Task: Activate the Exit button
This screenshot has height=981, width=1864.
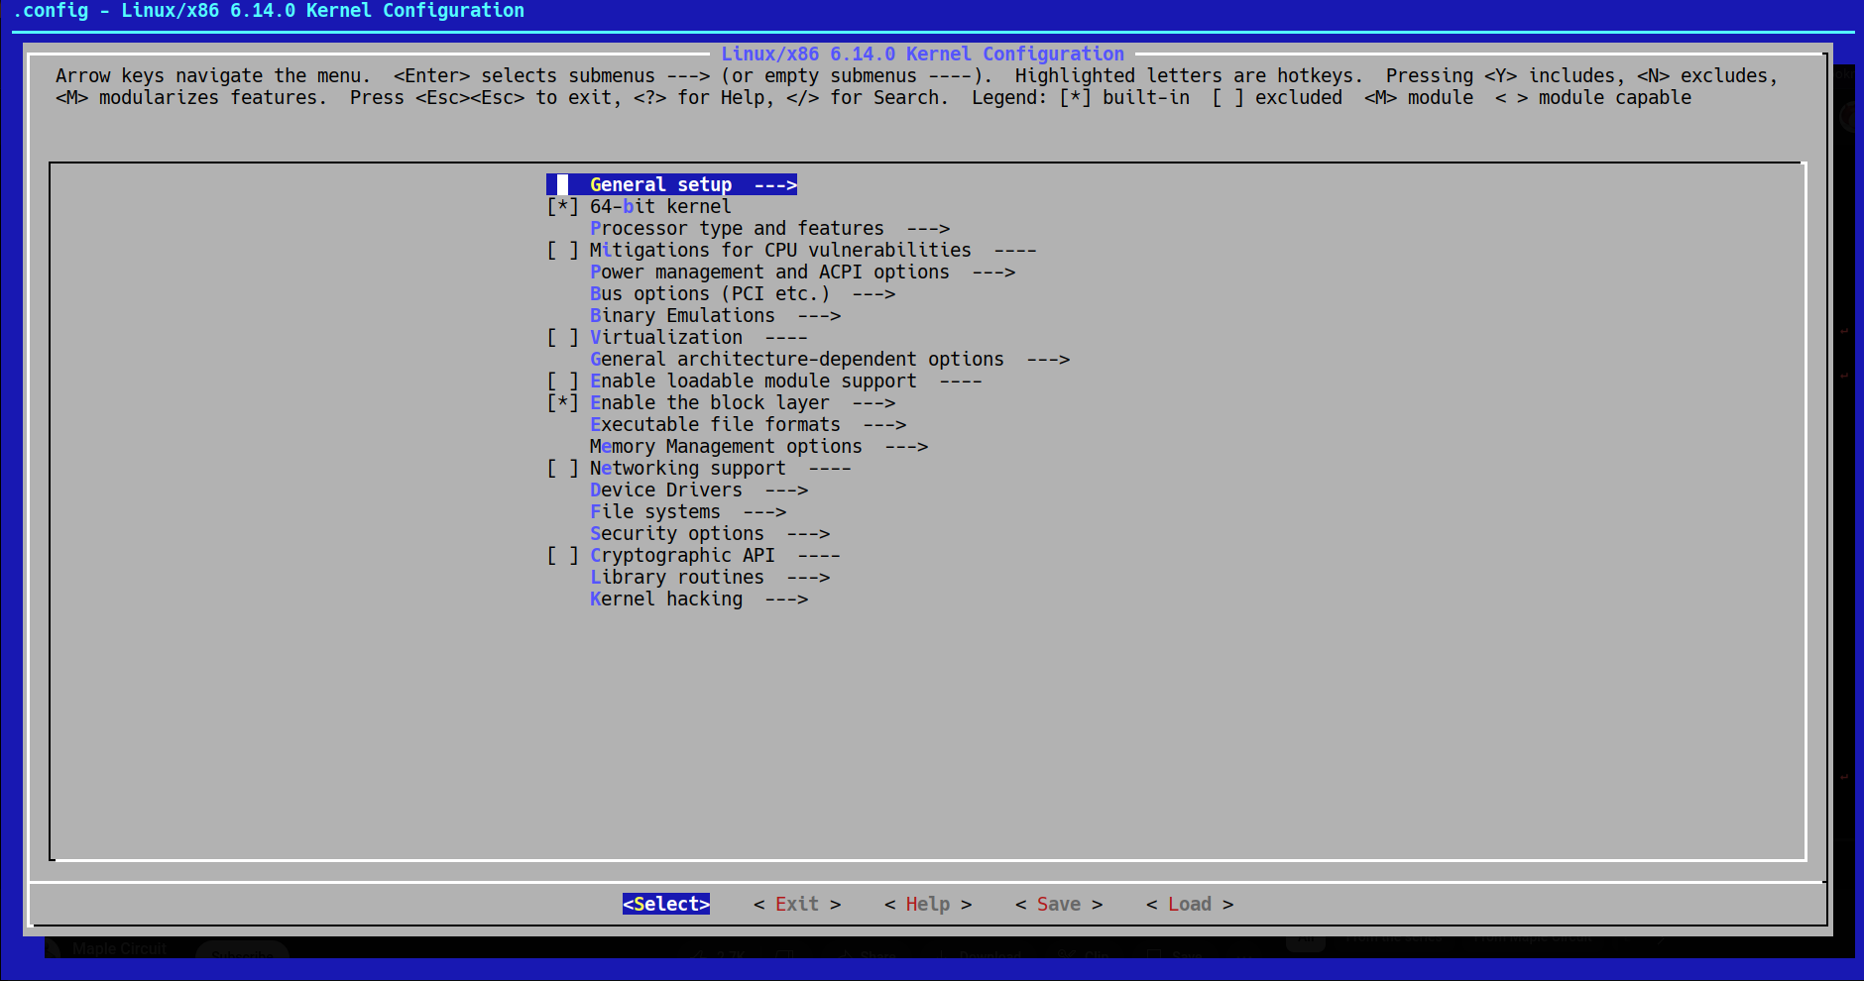Action: coord(797,904)
